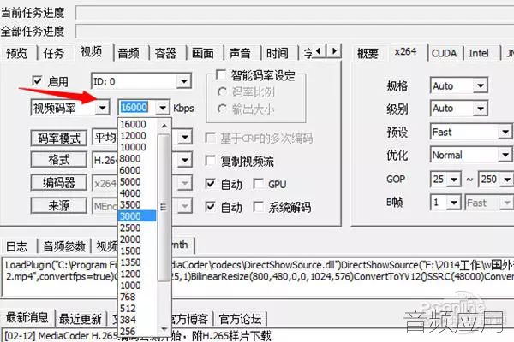
Task: Open the Intel tab
Action: tap(479, 53)
